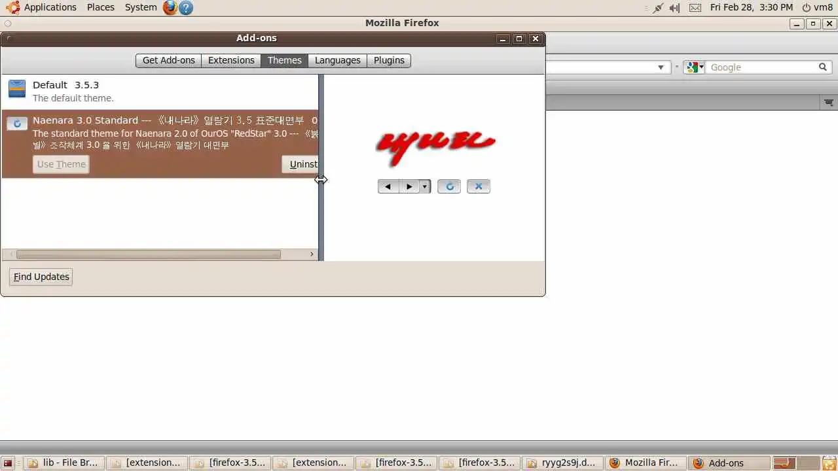Open 'lib - File Br...' taskbar window

coord(63,463)
